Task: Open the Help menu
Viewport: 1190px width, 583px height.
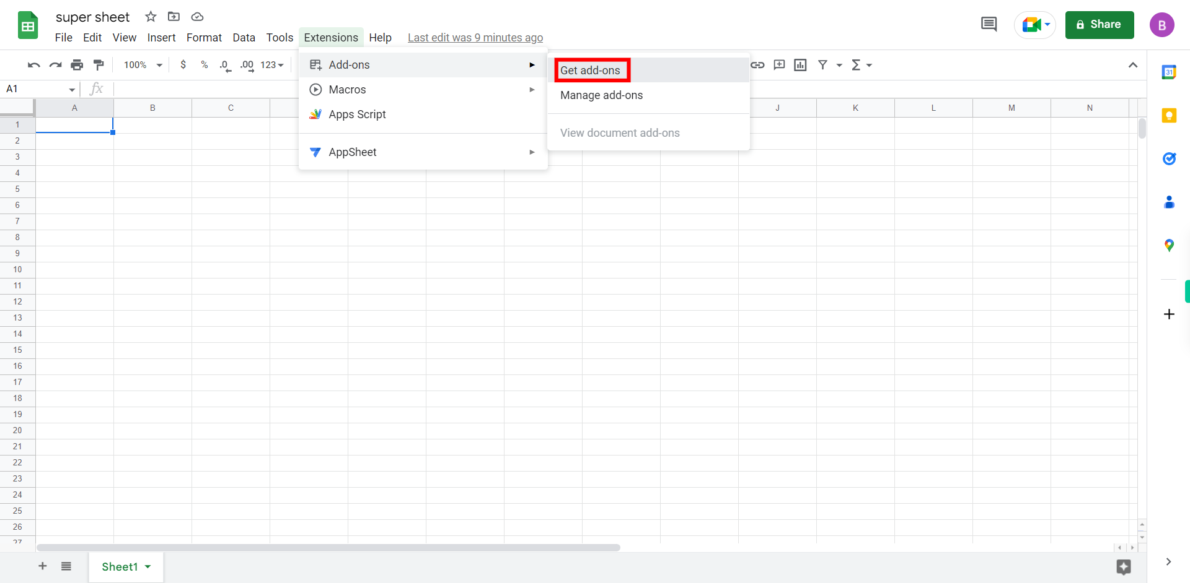Action: click(381, 38)
